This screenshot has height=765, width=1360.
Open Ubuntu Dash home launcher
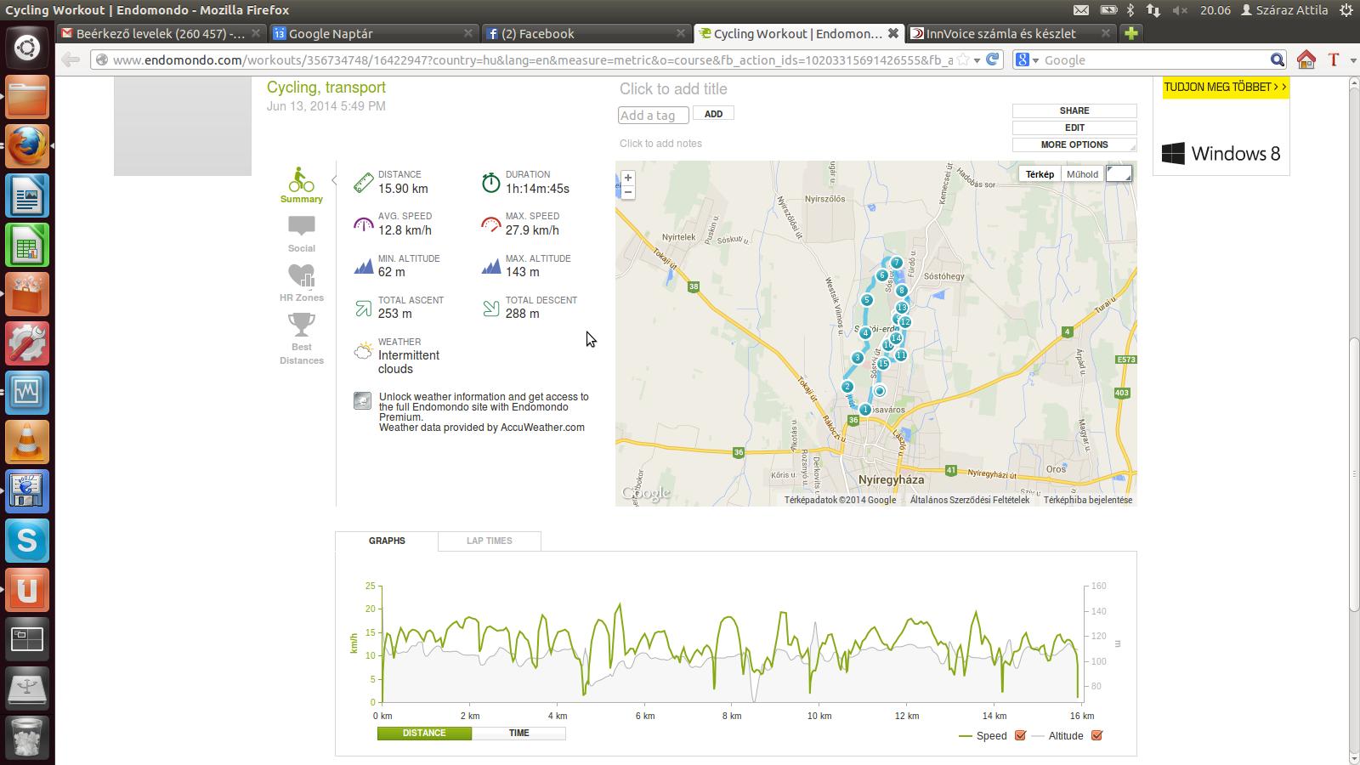tap(27, 48)
